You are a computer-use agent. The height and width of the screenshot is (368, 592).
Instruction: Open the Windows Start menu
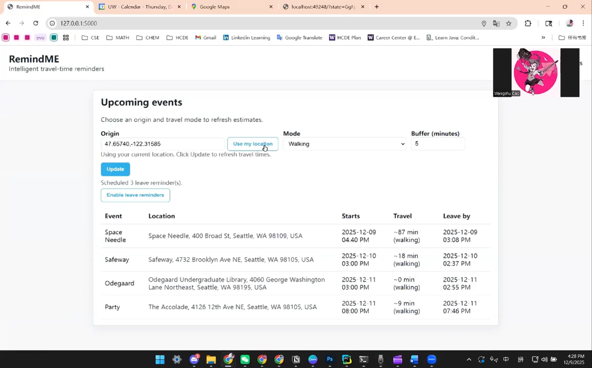pyautogui.click(x=160, y=359)
